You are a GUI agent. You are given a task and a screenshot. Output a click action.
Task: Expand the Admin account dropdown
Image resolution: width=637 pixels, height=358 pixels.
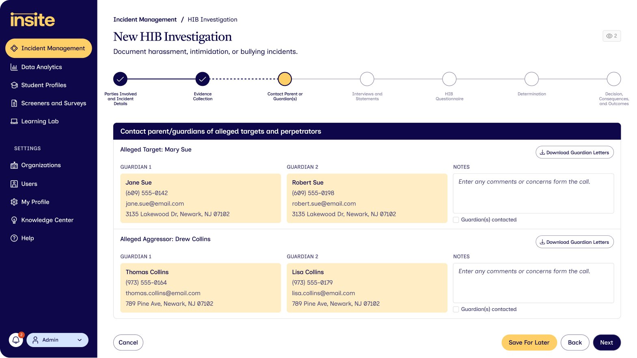tap(58, 340)
